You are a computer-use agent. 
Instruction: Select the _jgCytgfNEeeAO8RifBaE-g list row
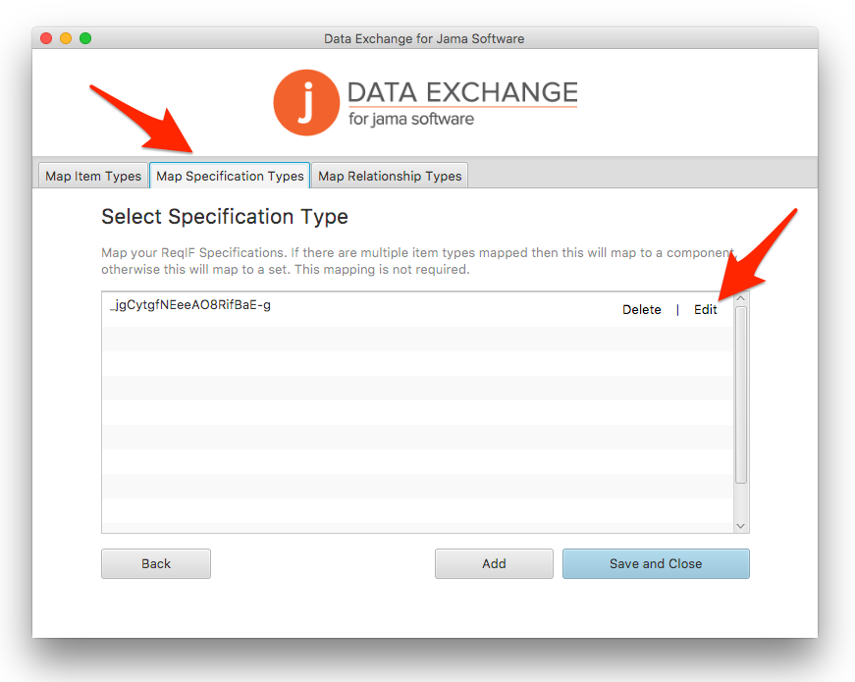click(417, 309)
